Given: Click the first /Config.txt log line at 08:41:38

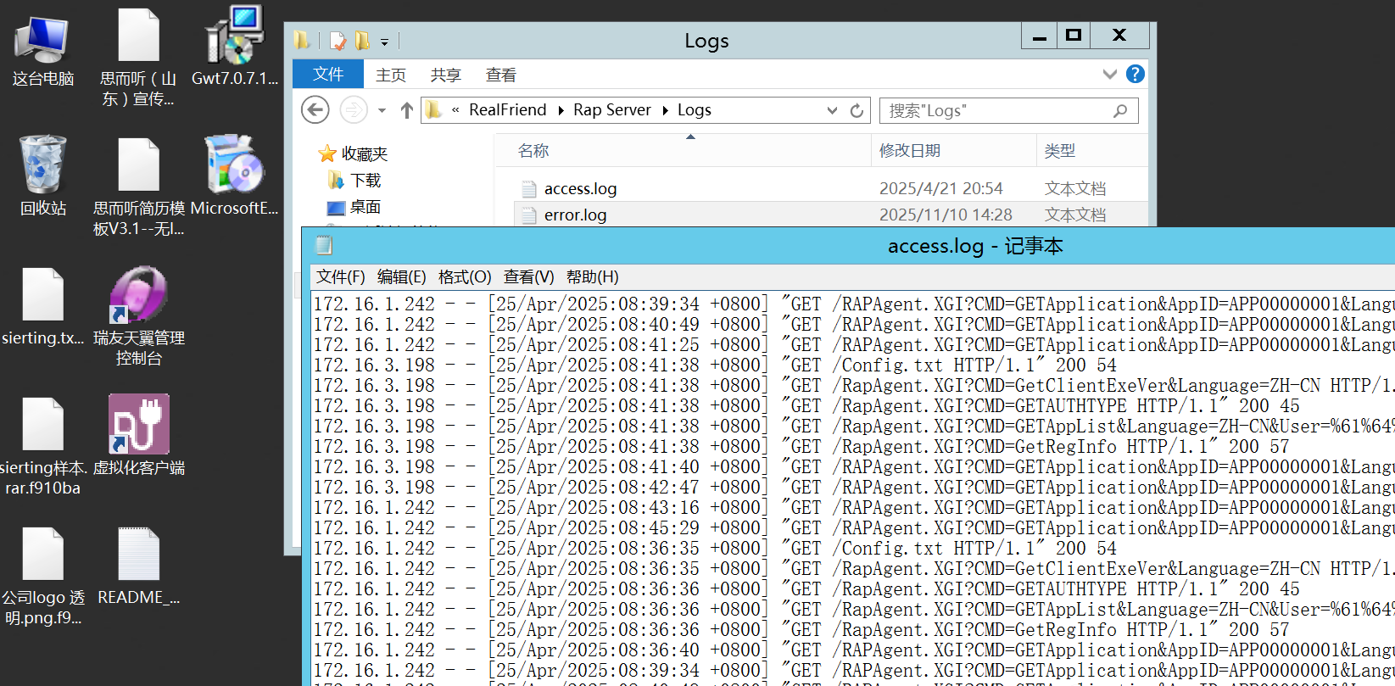Looking at the screenshot, I should (715, 365).
